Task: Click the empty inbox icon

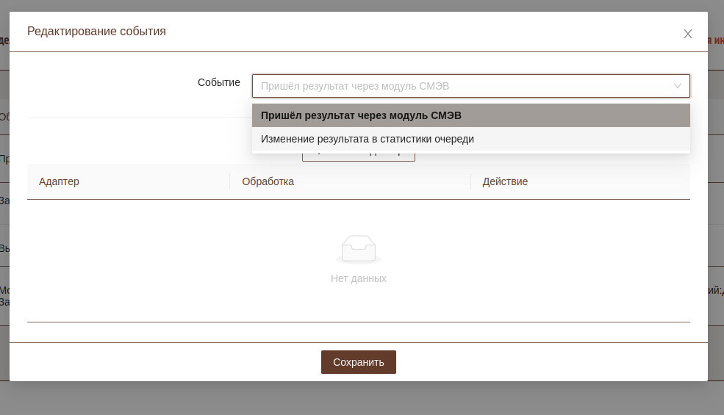Action: point(359,249)
